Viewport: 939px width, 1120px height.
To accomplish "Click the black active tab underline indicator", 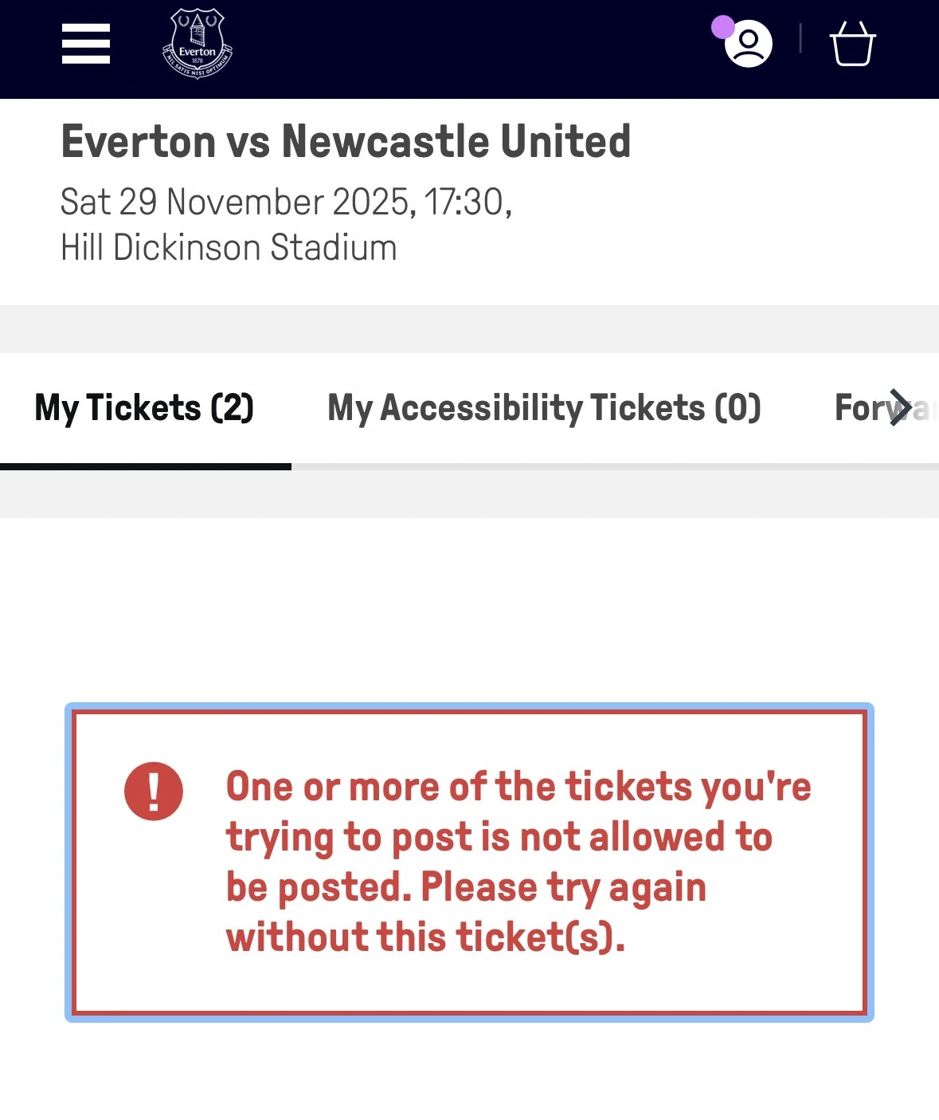I will coord(145,466).
